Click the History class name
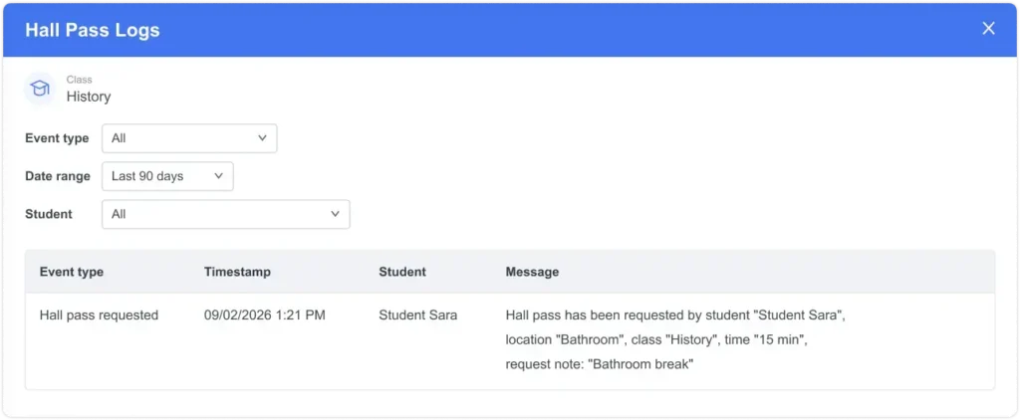The width and height of the screenshot is (1020, 420). 89,97
